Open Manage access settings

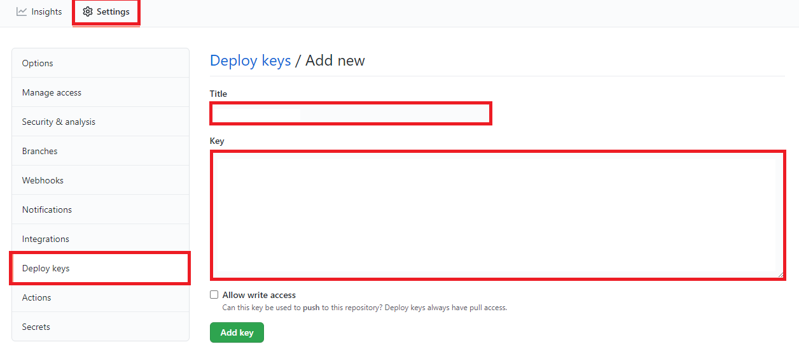point(101,92)
